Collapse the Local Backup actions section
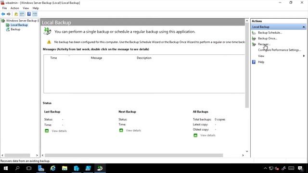Viewport: 308px width, 173px height. pyautogui.click(x=304, y=27)
